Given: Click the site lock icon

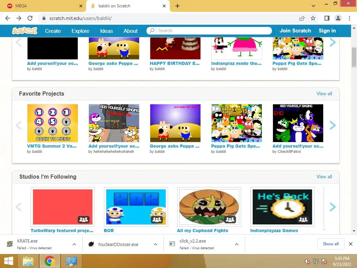Looking at the screenshot, I should point(44,18).
